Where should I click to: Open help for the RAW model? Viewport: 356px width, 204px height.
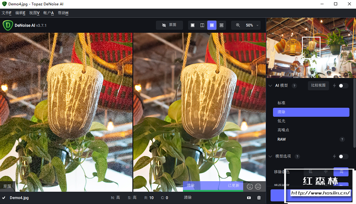342,139
